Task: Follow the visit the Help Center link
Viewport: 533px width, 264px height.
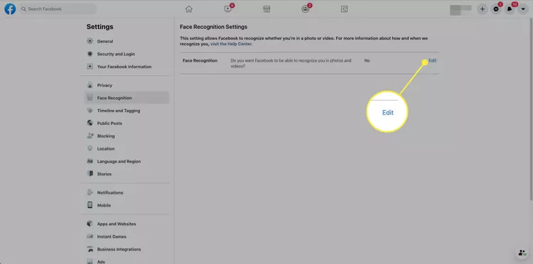Action: (x=231, y=44)
